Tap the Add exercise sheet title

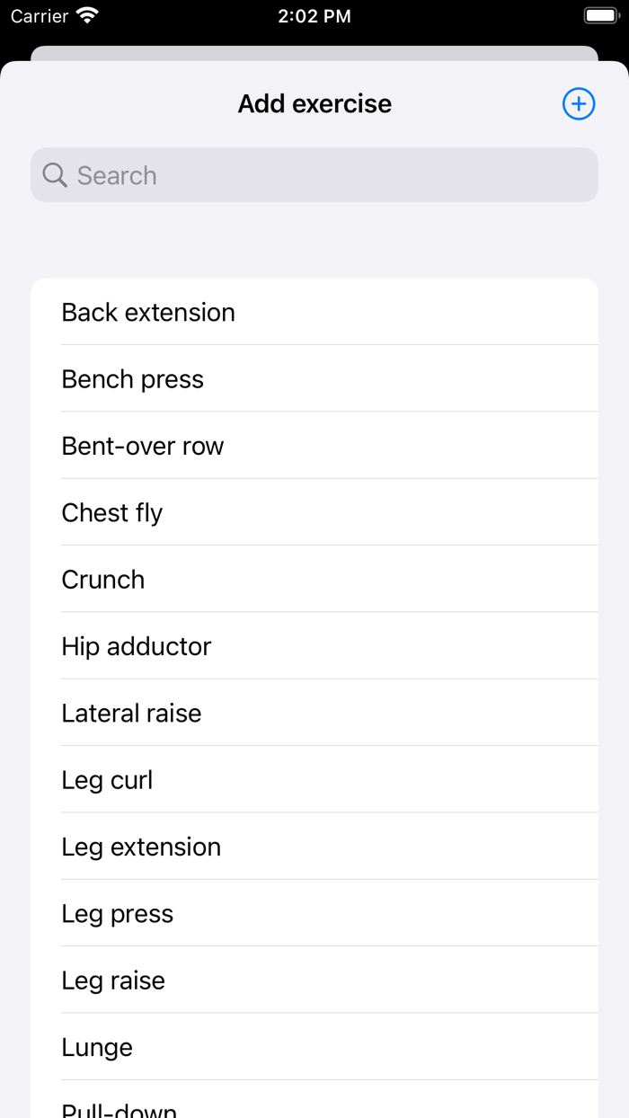[x=314, y=104]
